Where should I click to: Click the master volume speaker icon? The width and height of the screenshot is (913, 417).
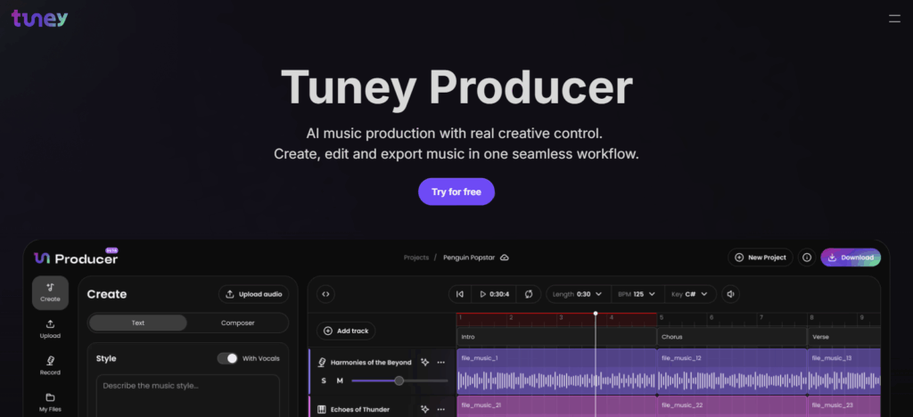(x=730, y=294)
